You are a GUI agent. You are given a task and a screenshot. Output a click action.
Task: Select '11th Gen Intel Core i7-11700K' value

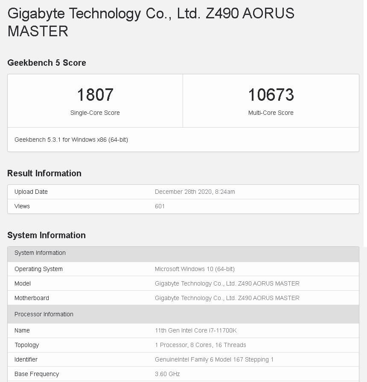tap(195, 330)
